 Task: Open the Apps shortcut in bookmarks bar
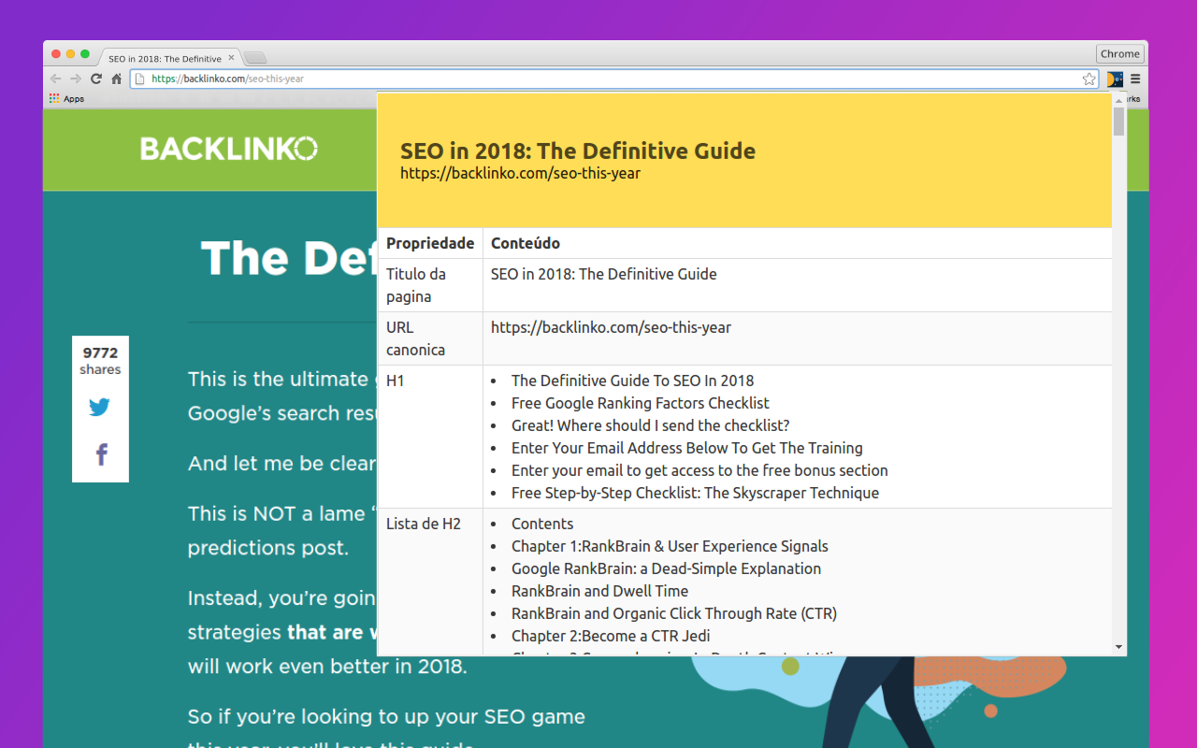coord(66,98)
